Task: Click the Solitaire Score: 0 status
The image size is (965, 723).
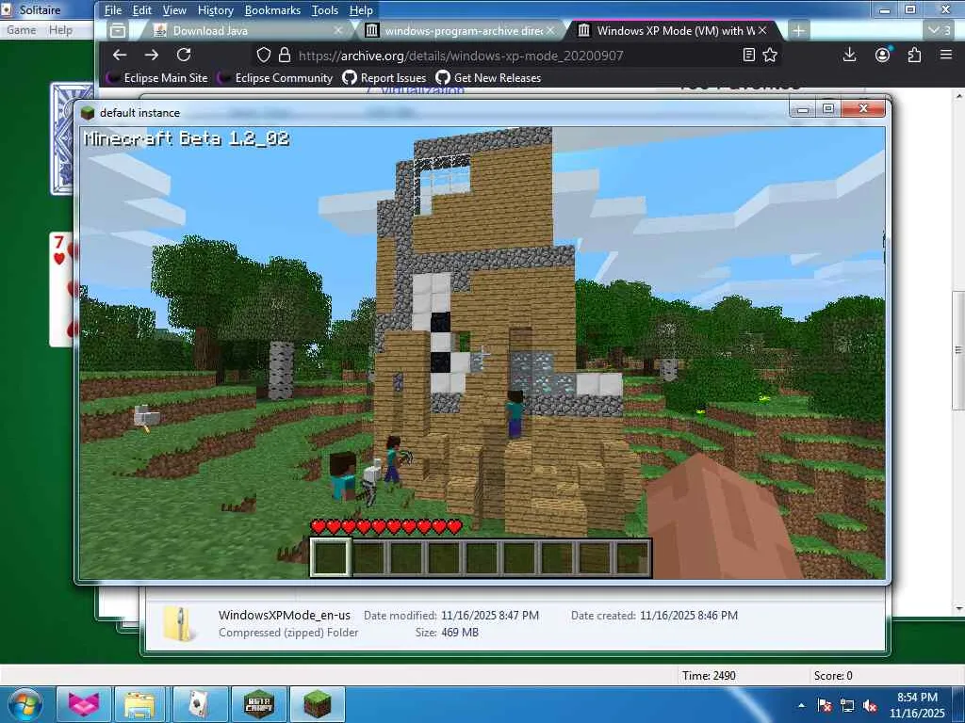Action: 833,676
